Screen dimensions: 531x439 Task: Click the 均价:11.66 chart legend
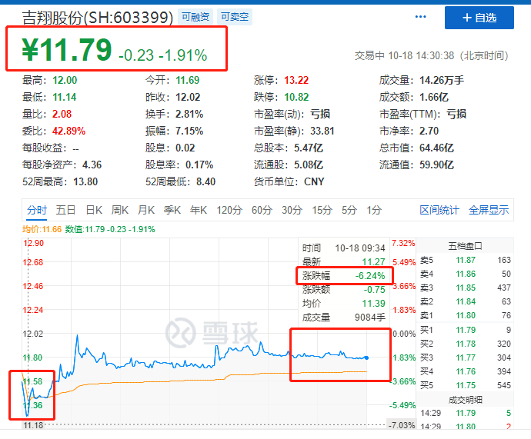point(42,229)
